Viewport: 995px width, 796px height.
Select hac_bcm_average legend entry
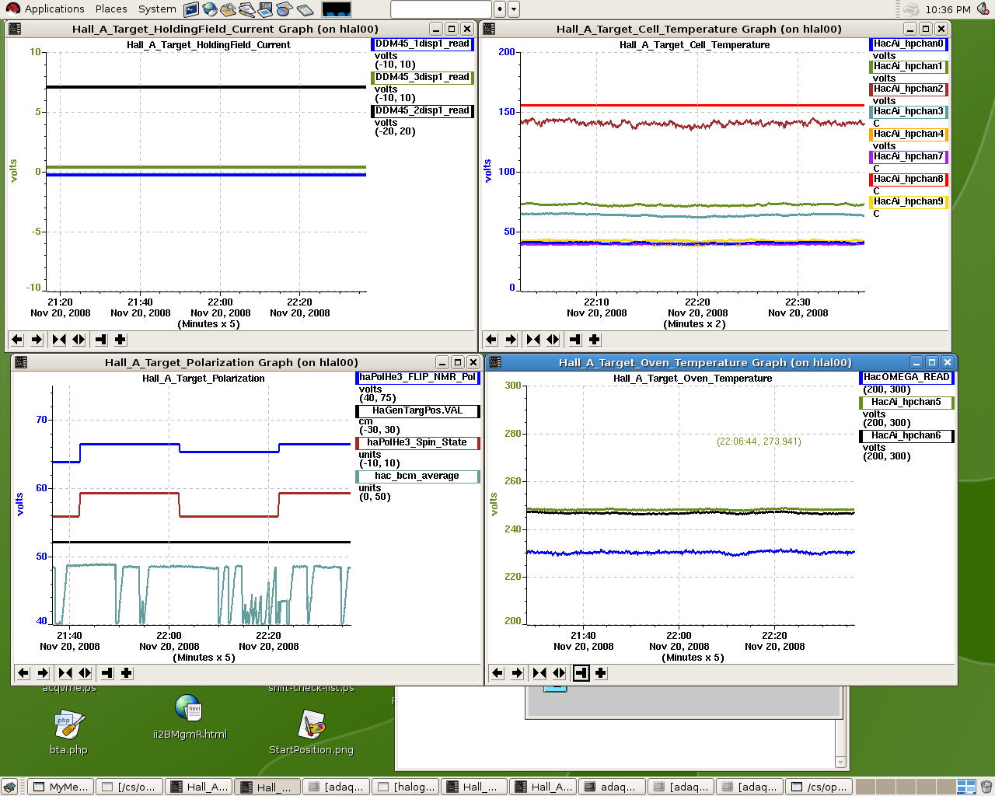point(418,477)
